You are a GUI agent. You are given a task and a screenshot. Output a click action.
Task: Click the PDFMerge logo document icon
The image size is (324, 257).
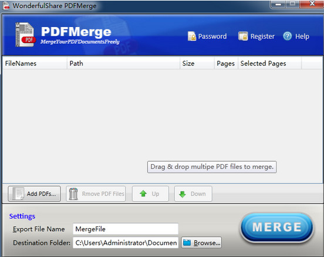pyautogui.click(x=25, y=34)
